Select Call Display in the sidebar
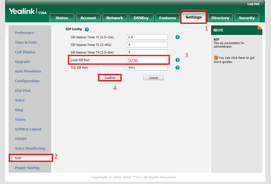 click(25, 52)
